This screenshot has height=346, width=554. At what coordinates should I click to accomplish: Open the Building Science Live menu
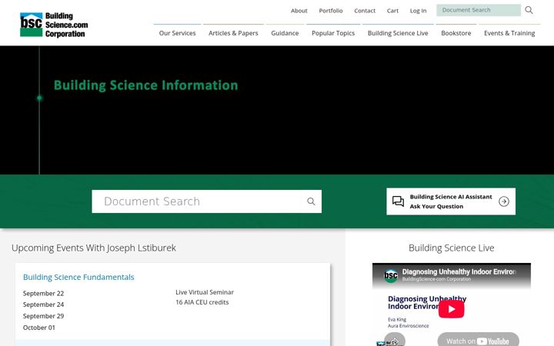pyautogui.click(x=398, y=33)
